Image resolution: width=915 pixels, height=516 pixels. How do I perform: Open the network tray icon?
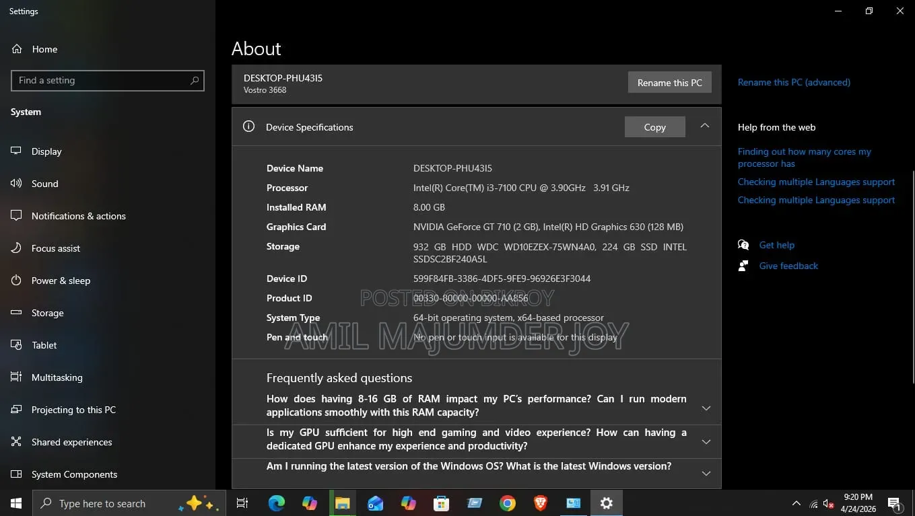[x=813, y=504]
